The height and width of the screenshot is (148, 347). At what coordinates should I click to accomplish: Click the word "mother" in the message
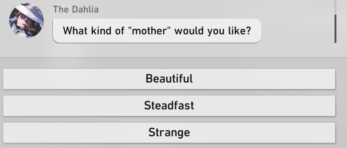pyautogui.click(x=150, y=31)
